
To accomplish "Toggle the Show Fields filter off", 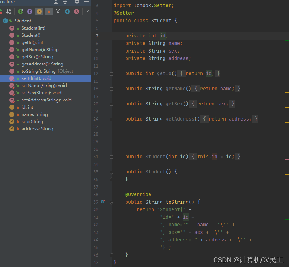I will [39, 12].
